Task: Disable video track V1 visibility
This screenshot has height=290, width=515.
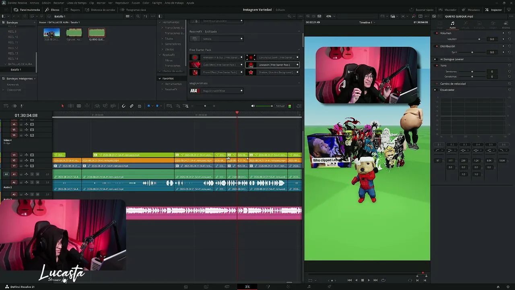Action: [32, 166]
